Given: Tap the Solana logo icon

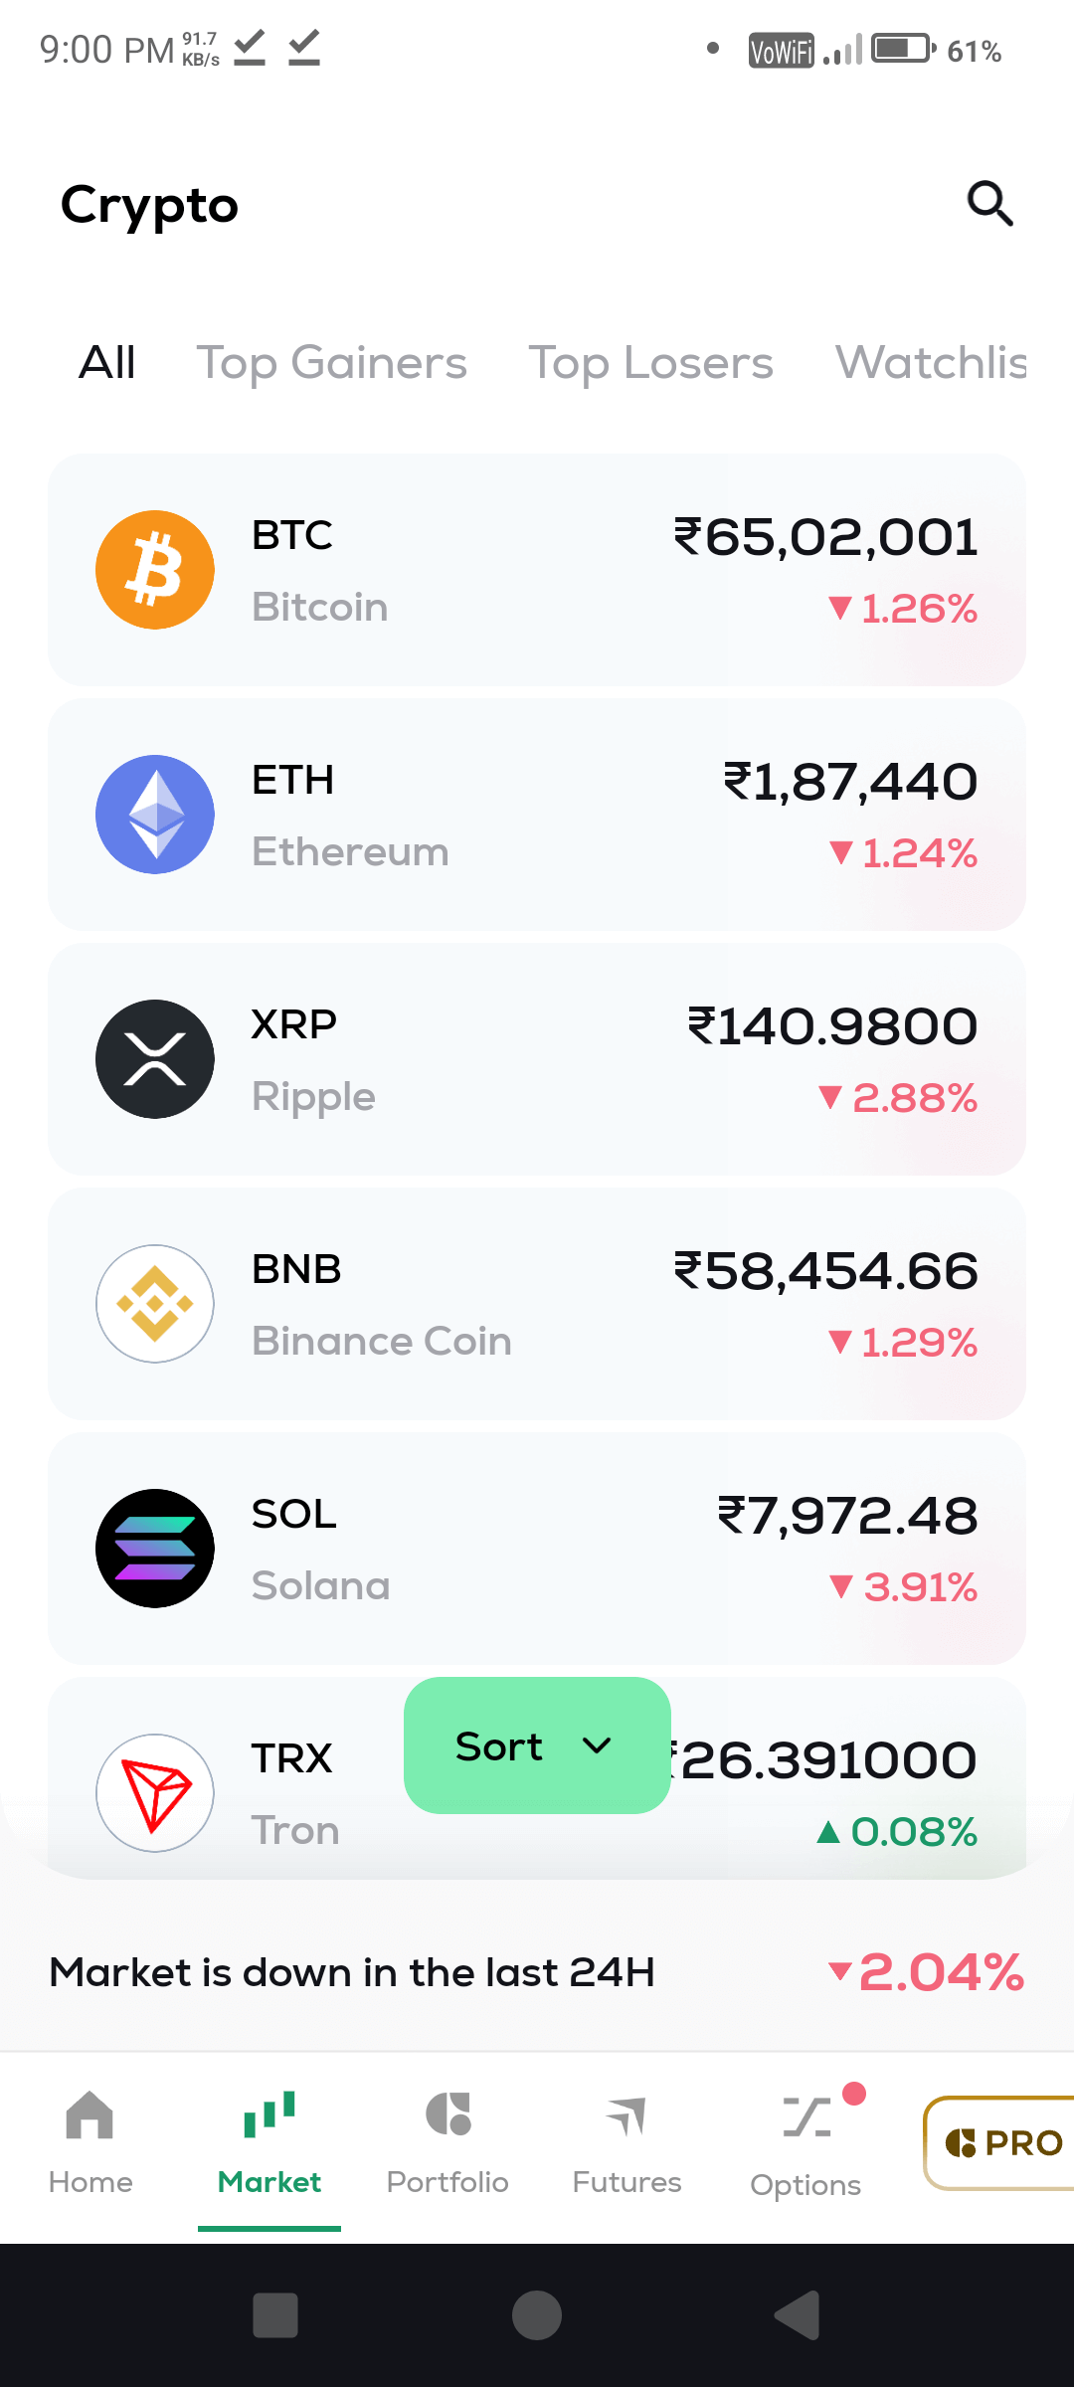Looking at the screenshot, I should (x=155, y=1549).
